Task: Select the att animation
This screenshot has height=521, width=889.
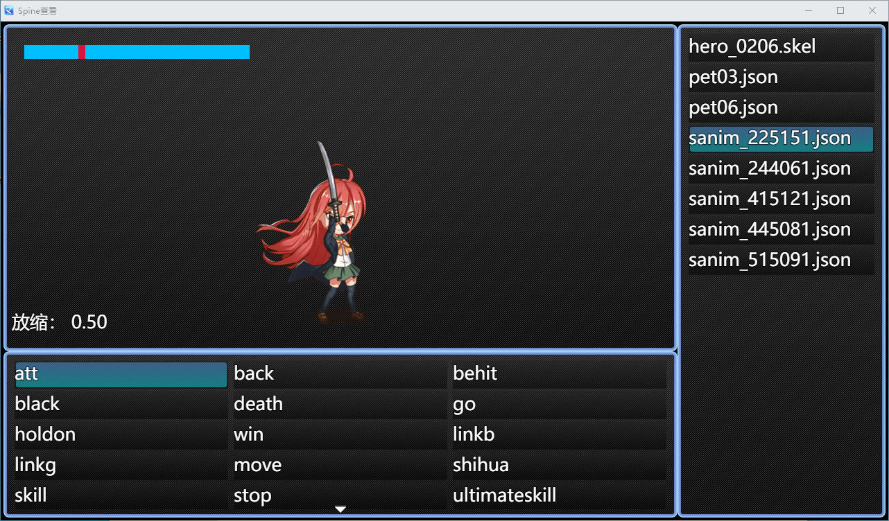Action: (x=121, y=374)
